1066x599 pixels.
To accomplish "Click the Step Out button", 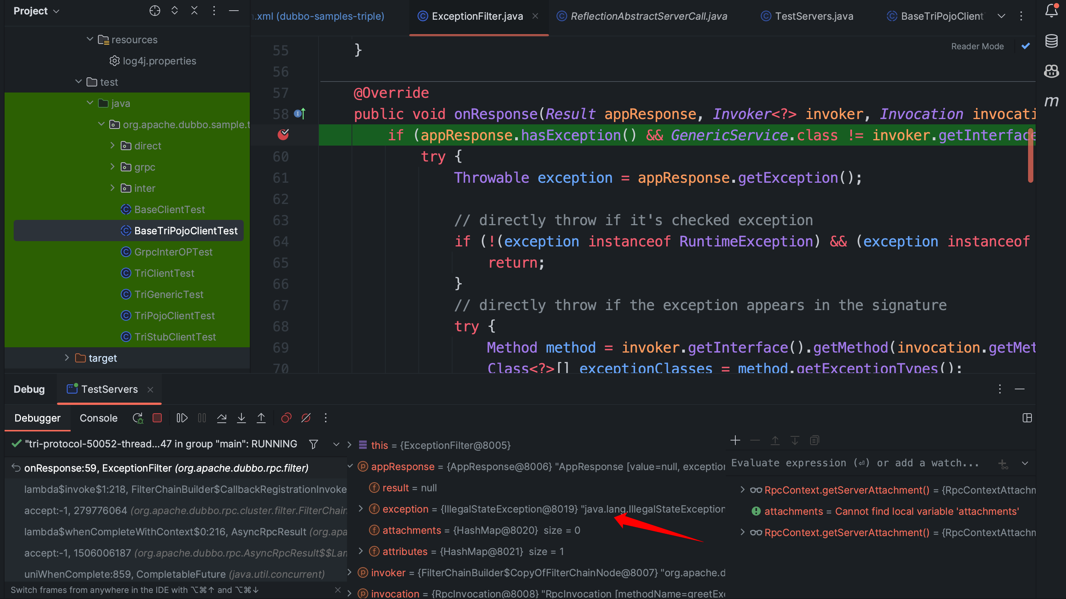I will [x=261, y=418].
